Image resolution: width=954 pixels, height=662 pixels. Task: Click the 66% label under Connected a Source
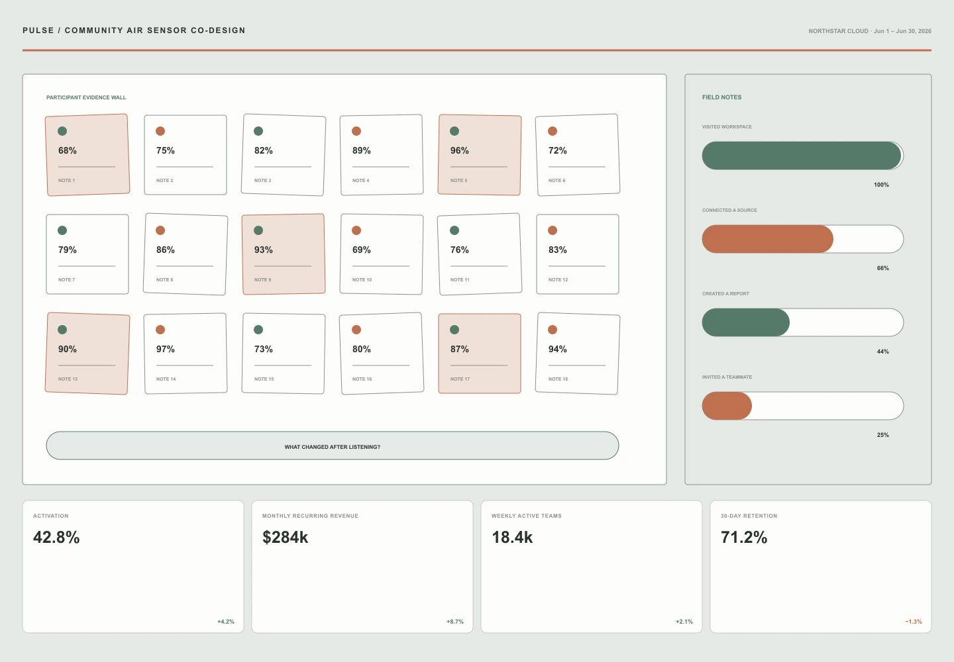click(x=883, y=268)
